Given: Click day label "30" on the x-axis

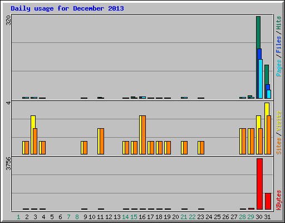Looking at the screenshot, I should [x=259, y=217].
